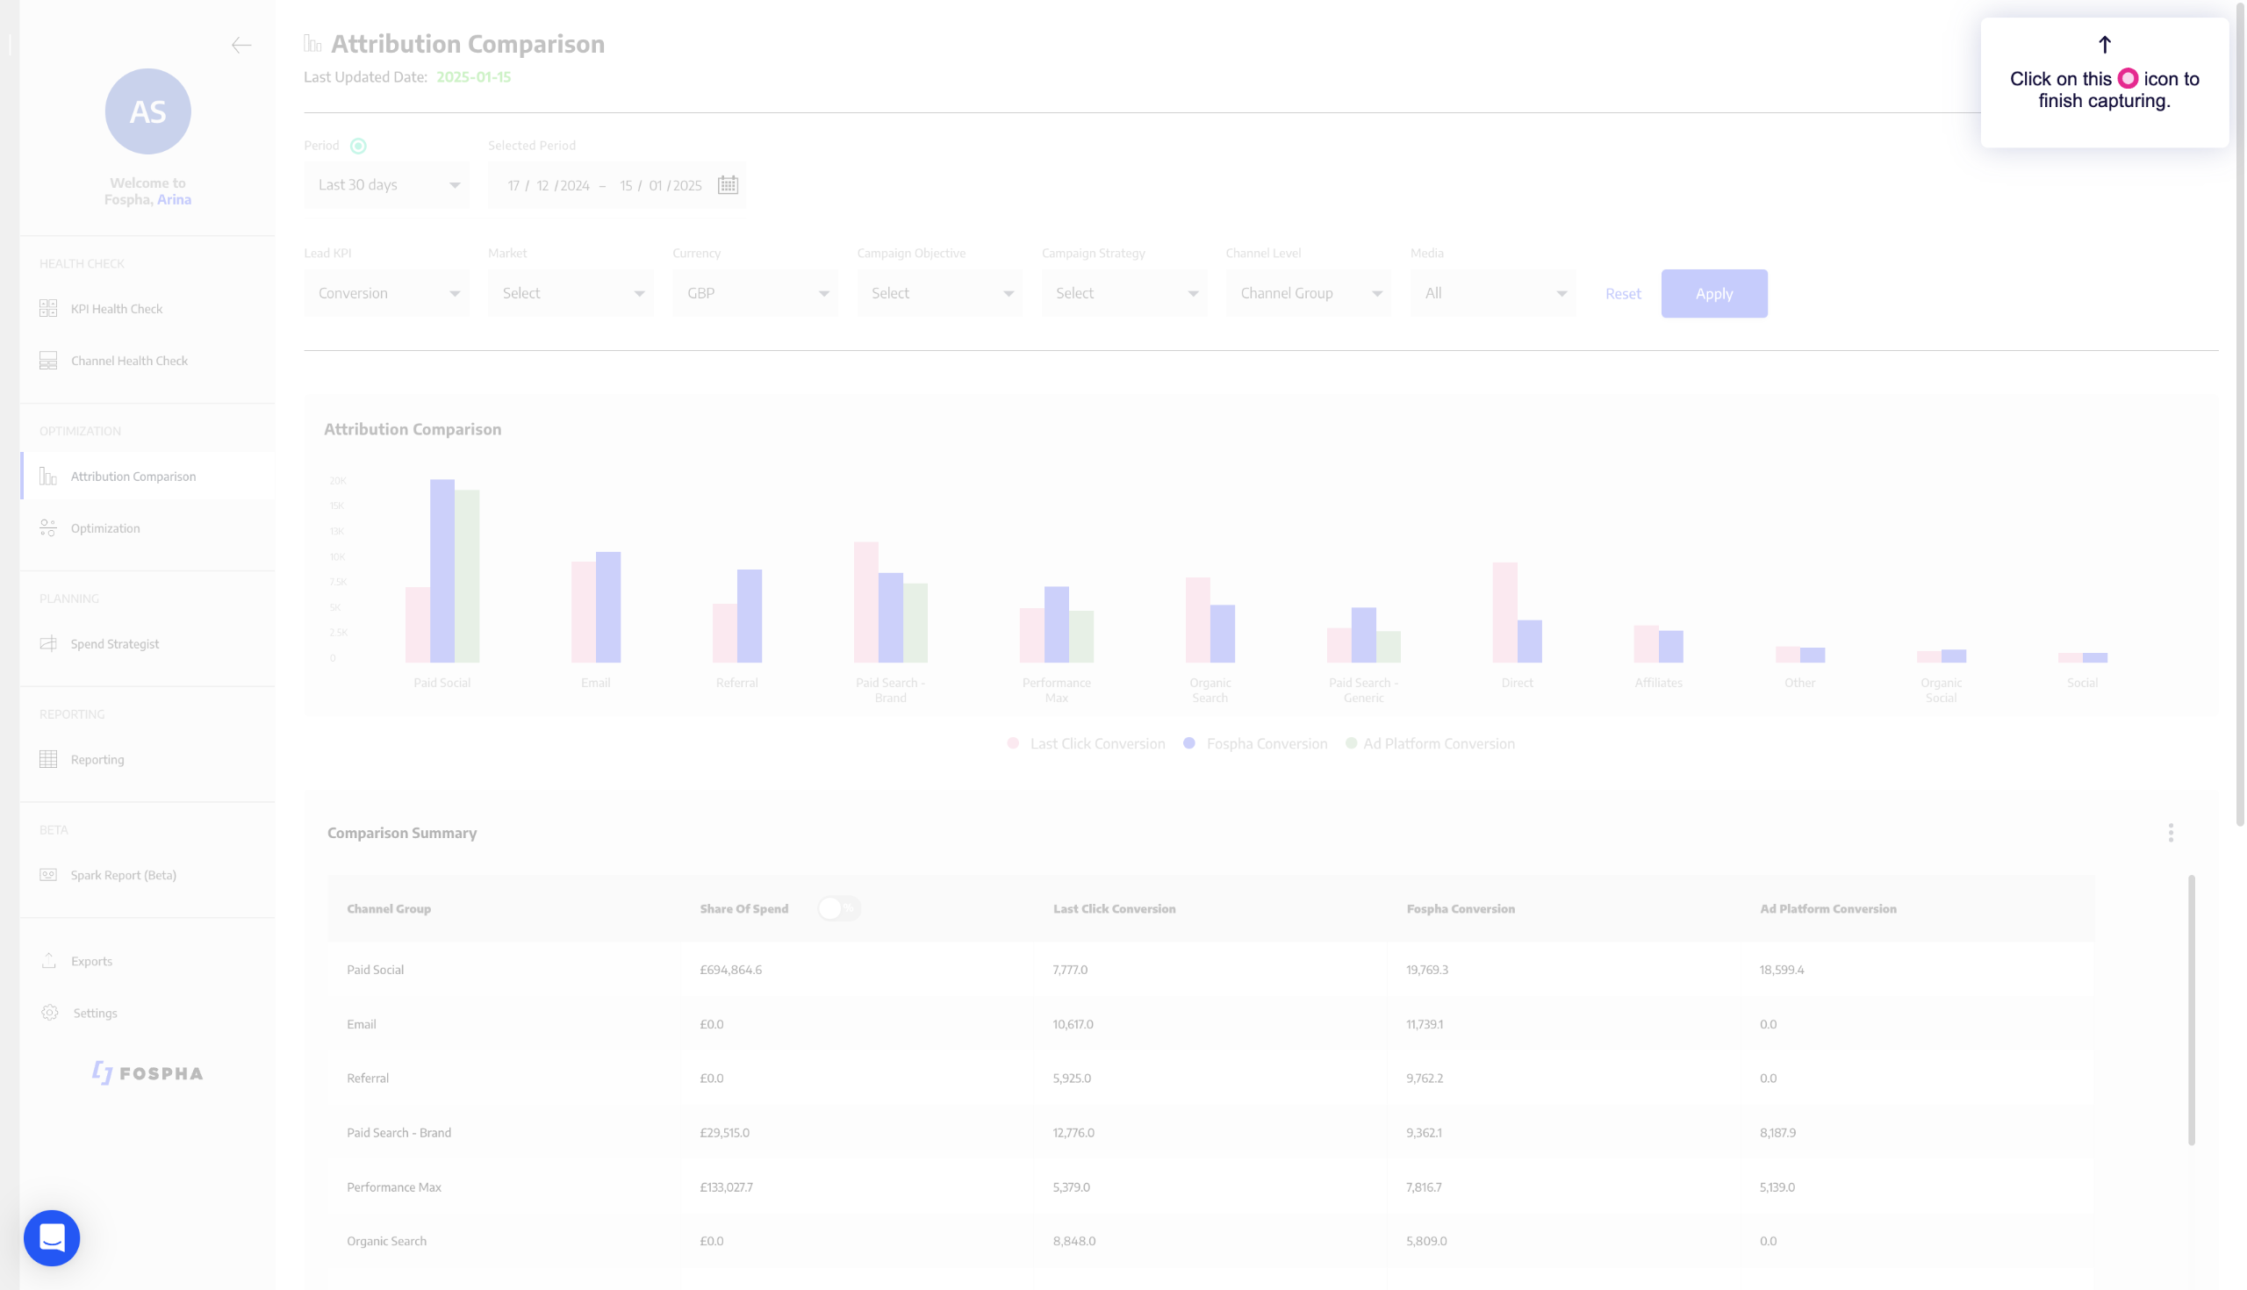Click the Settings gear icon
Screen dimensions: 2247x1290
[x=50, y=1013]
